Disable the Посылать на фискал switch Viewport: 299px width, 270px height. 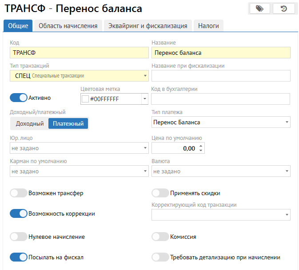pyautogui.click(x=19, y=257)
